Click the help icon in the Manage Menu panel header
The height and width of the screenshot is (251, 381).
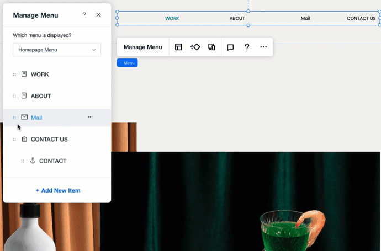pyautogui.click(x=84, y=15)
